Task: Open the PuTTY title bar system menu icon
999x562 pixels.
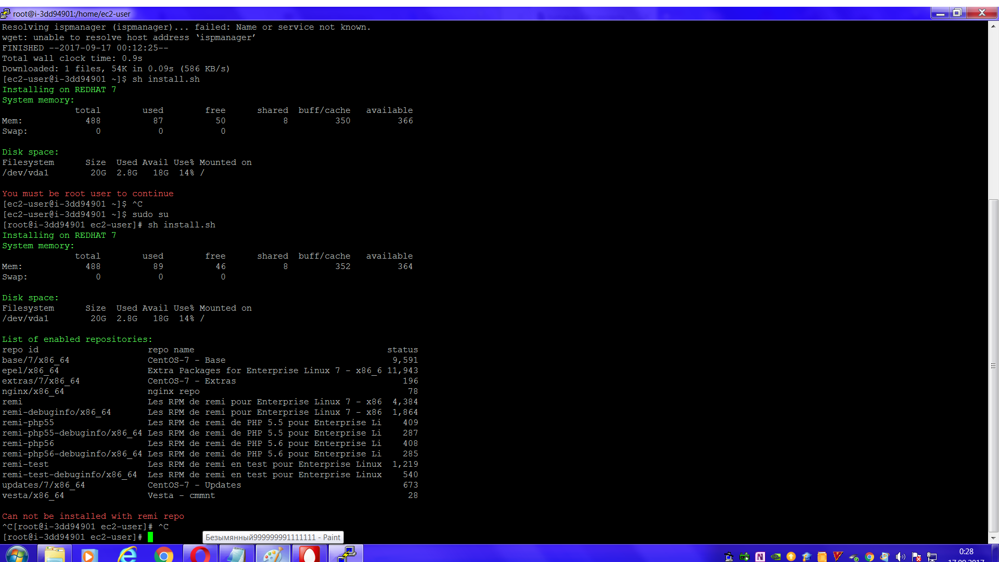Action: click(6, 14)
